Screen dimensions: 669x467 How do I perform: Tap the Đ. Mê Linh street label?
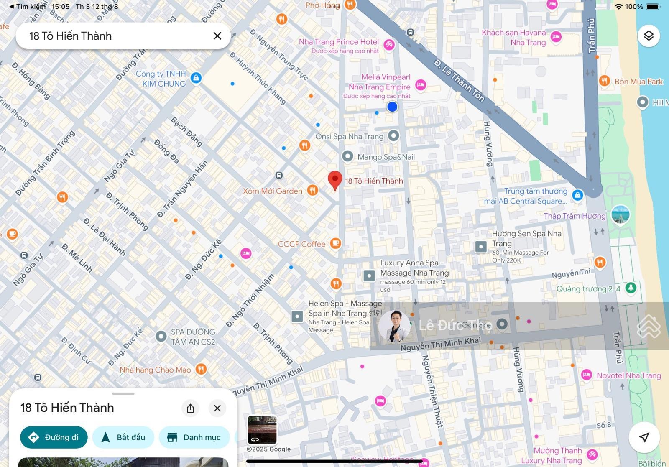[77, 258]
